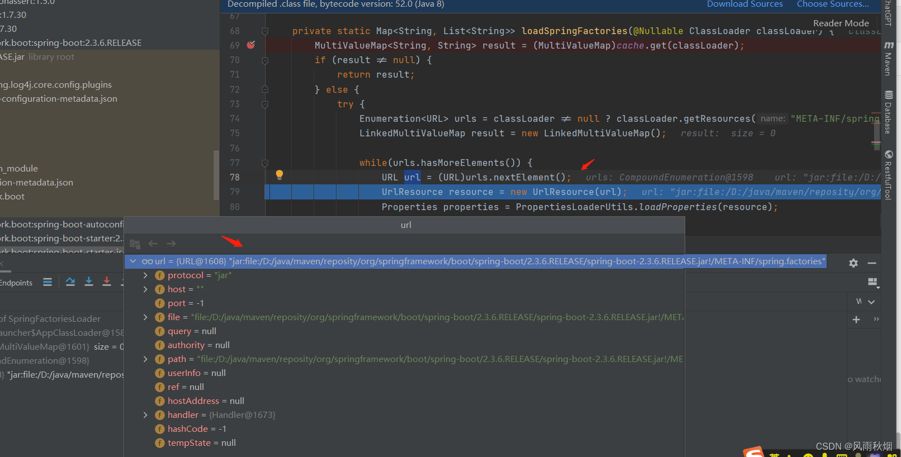Click the field icon next to hashCode
This screenshot has height=457, width=901.
[x=160, y=429]
